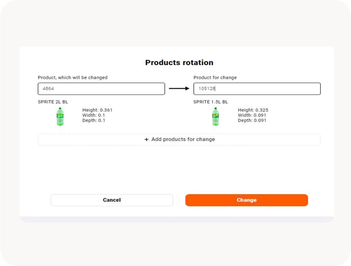Screen dimensions: 351x266
Task: Click the "Product, which will be changed" label
Action: pos(72,78)
